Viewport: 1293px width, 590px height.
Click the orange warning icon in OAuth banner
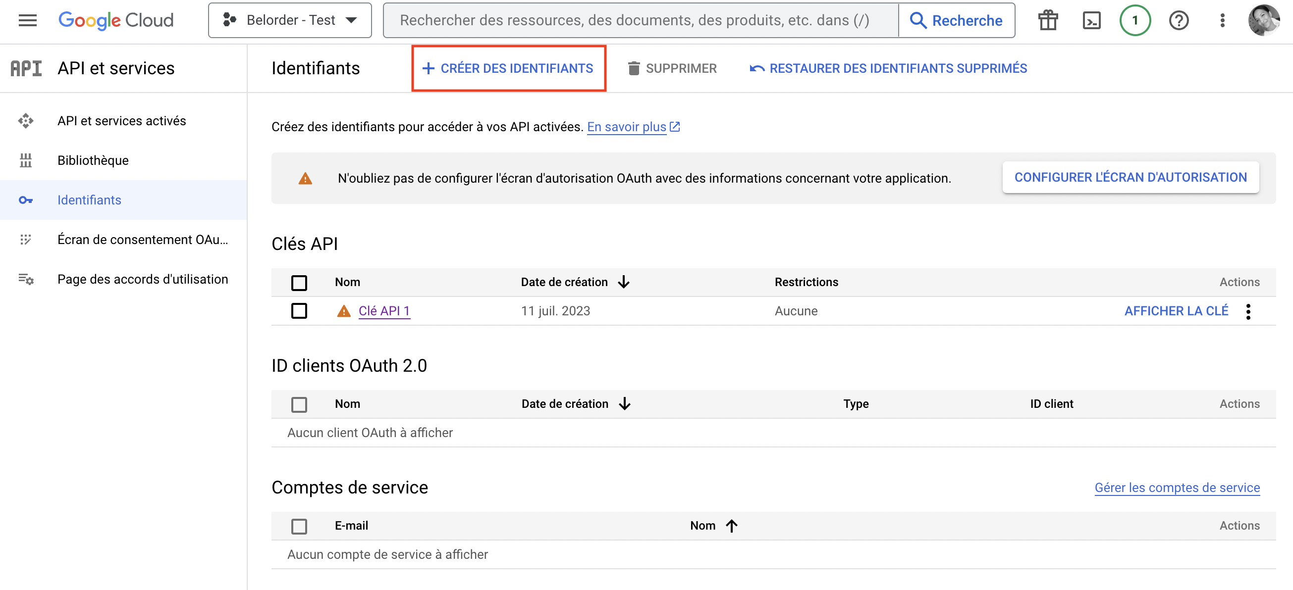(x=305, y=179)
